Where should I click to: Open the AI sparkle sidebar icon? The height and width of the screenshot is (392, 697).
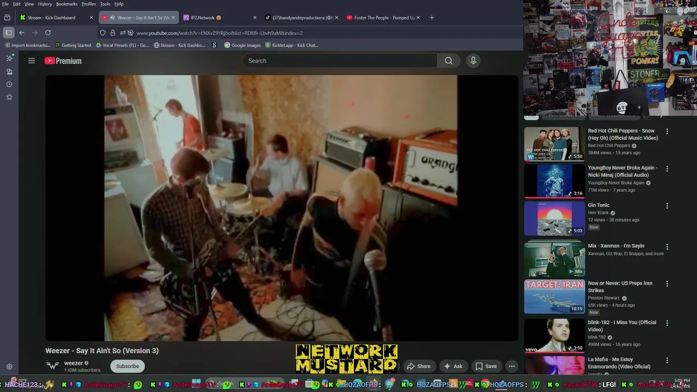9,58
